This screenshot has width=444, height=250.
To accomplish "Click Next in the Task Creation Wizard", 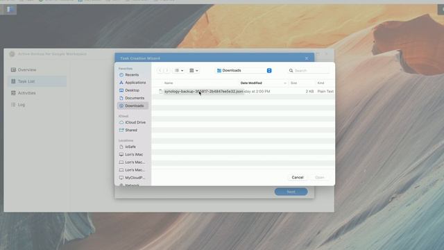I will coord(291,192).
